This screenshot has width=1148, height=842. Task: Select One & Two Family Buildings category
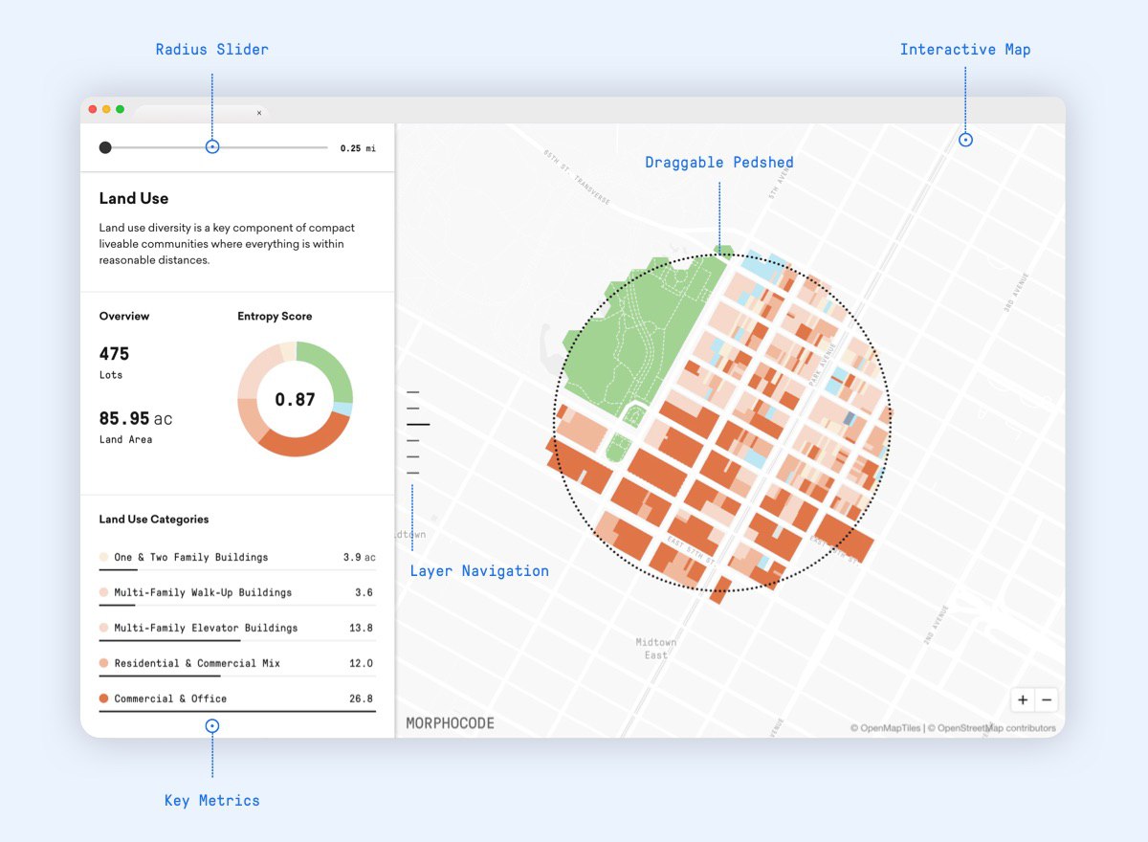(237, 558)
